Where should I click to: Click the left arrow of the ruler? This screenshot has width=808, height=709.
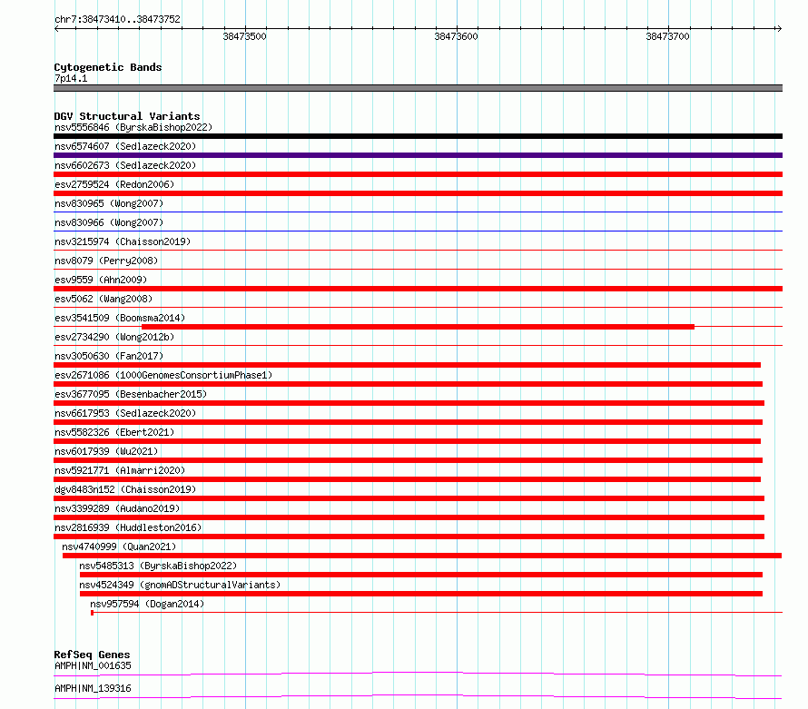(57, 28)
